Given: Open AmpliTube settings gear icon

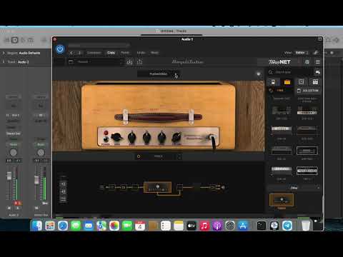Looking at the screenshot, I should pos(307,62).
